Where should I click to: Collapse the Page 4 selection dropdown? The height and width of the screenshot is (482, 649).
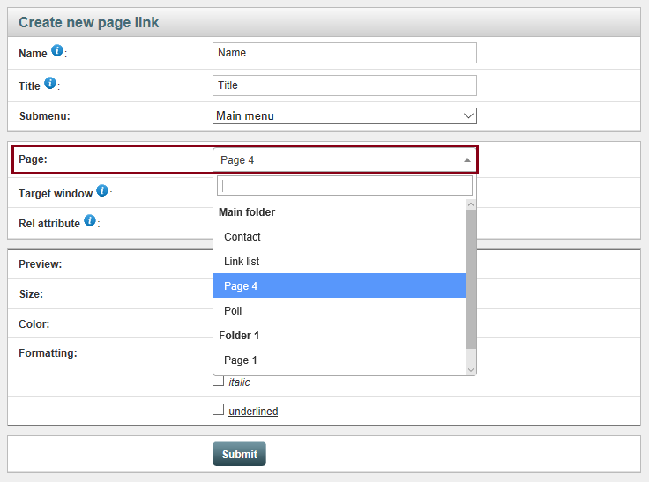click(x=345, y=160)
